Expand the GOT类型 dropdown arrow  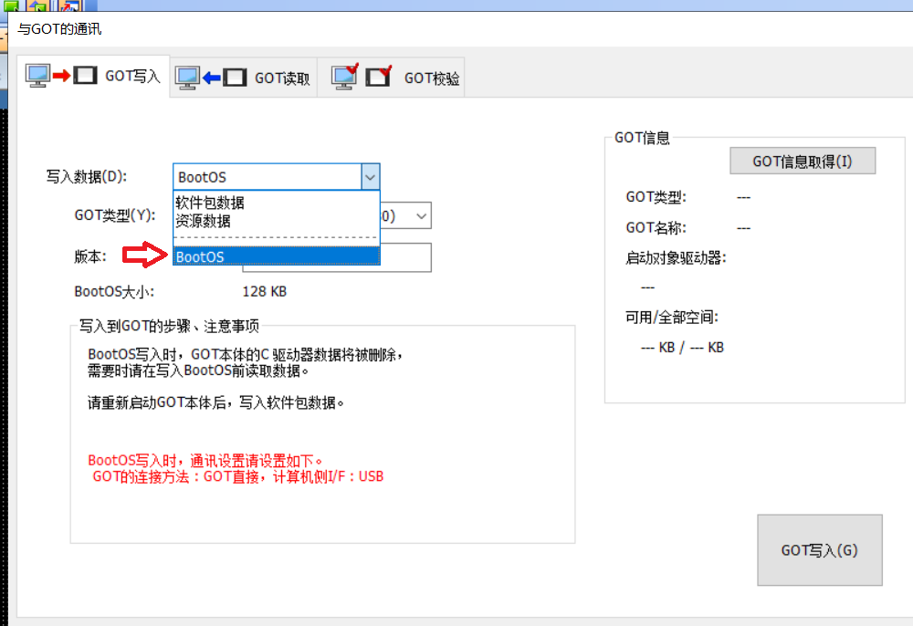coord(421,216)
